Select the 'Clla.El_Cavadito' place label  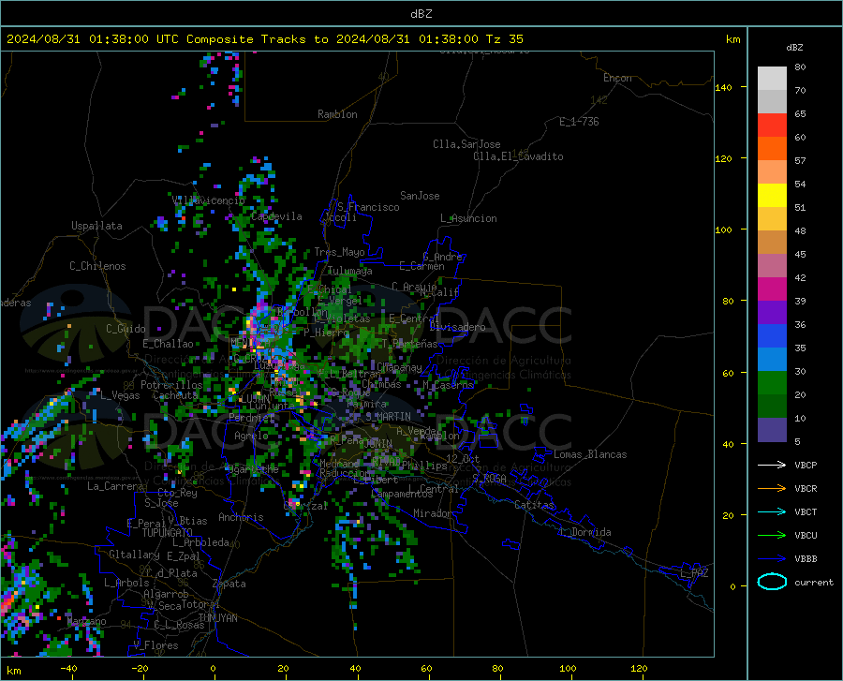click(518, 156)
